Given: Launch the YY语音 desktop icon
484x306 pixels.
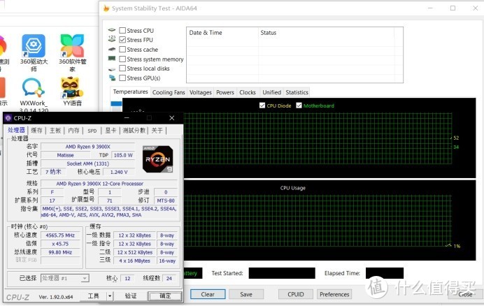Looking at the screenshot, I should tap(72, 92).
